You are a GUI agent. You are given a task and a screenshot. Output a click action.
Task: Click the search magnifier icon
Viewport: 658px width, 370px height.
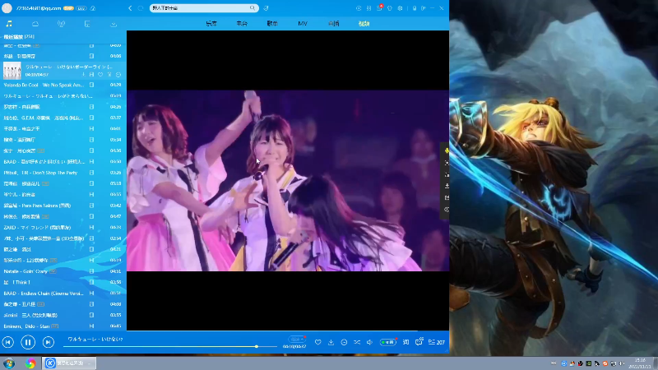(x=253, y=8)
